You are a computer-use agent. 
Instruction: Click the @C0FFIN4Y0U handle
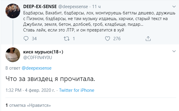(x=38, y=58)
